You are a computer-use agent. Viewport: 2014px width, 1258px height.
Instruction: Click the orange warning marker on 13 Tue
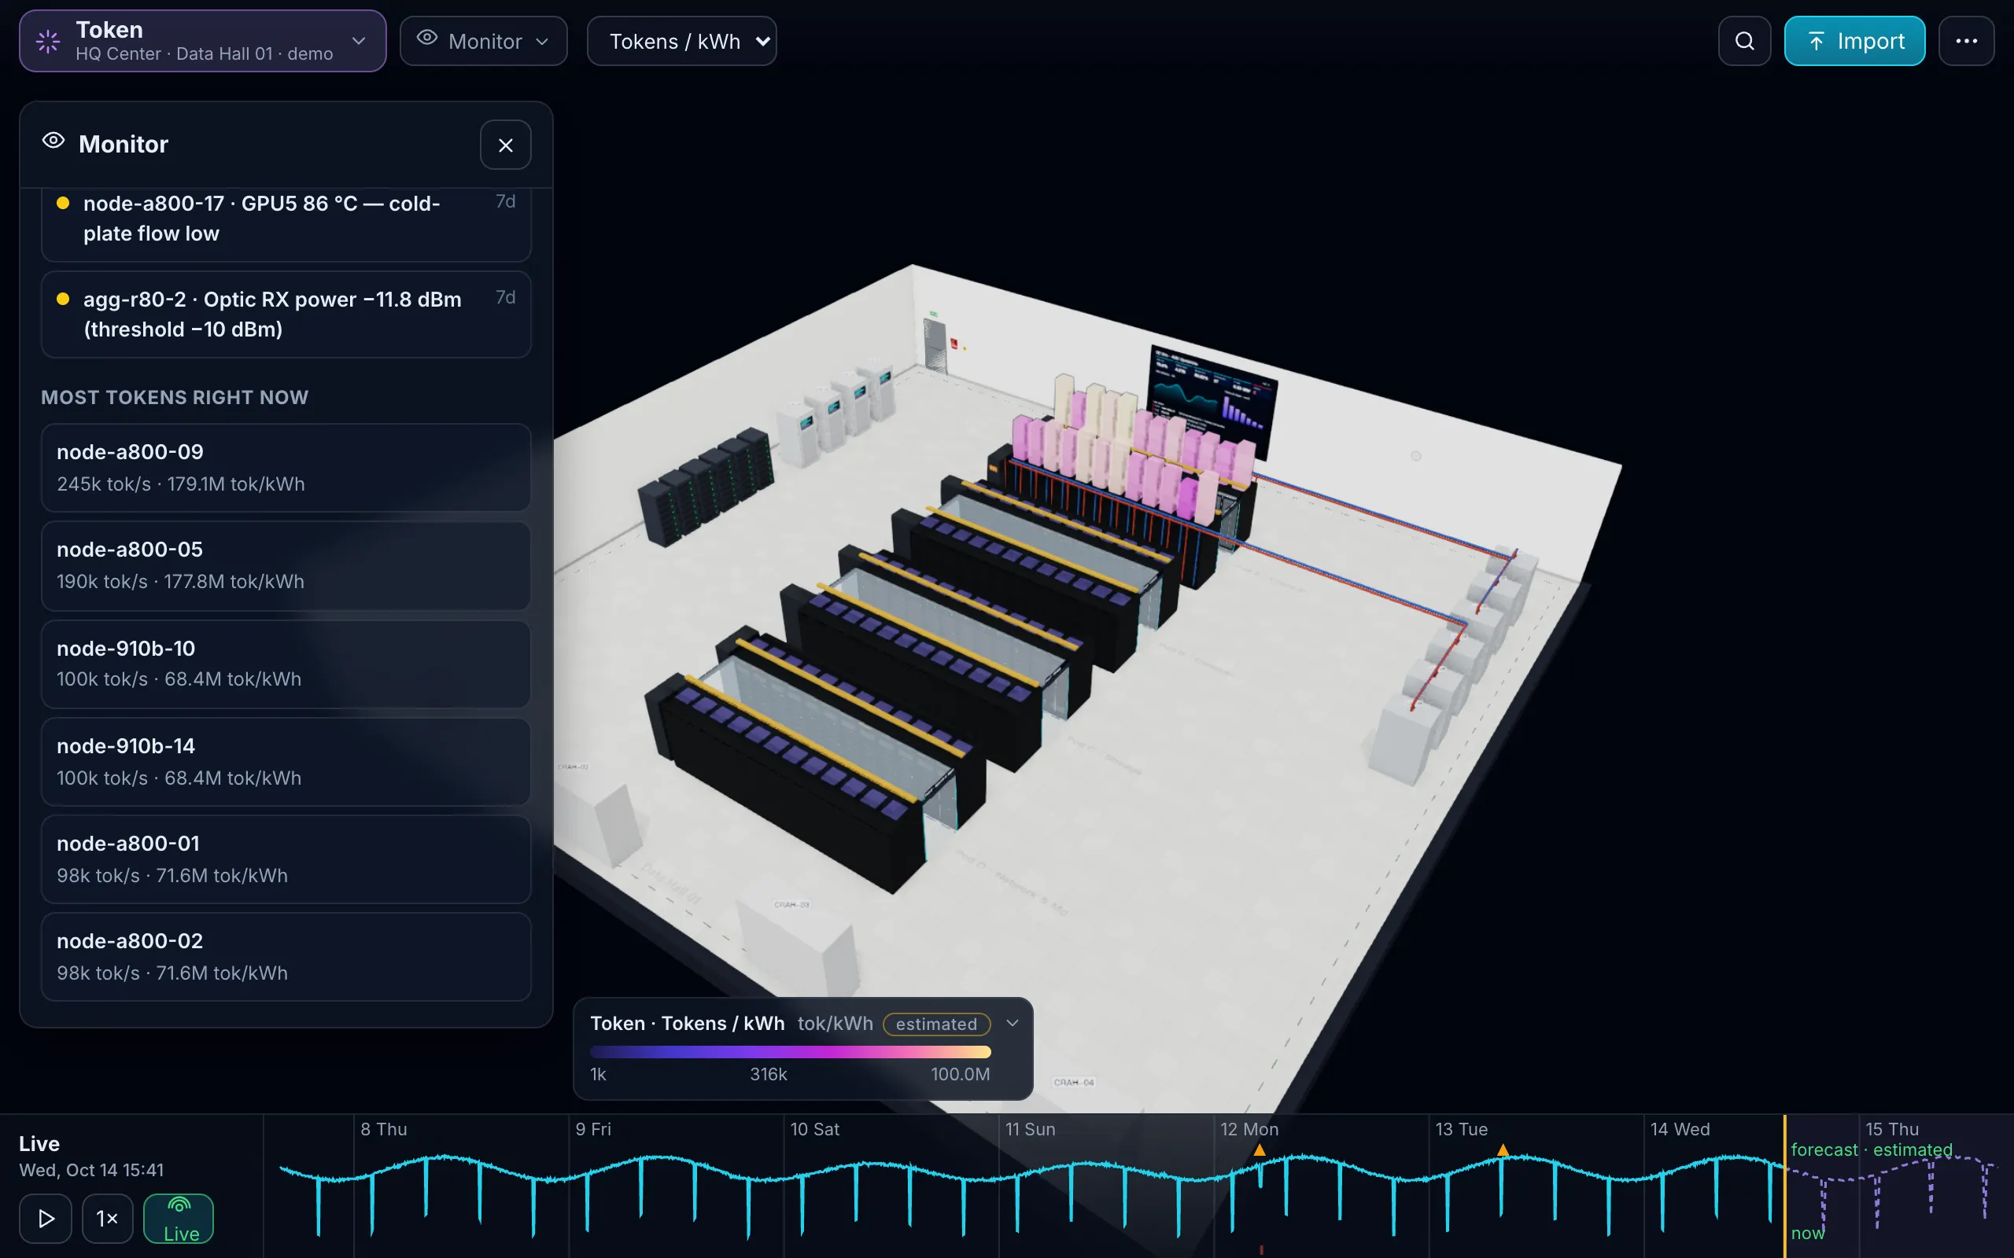point(1503,1149)
